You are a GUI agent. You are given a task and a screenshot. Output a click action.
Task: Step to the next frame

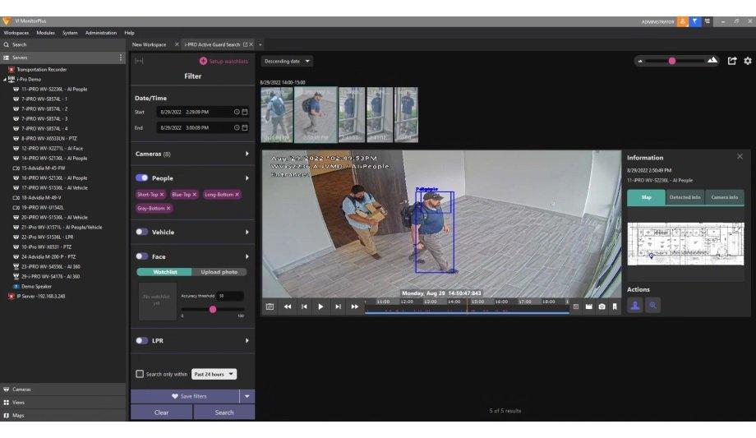tap(338, 307)
